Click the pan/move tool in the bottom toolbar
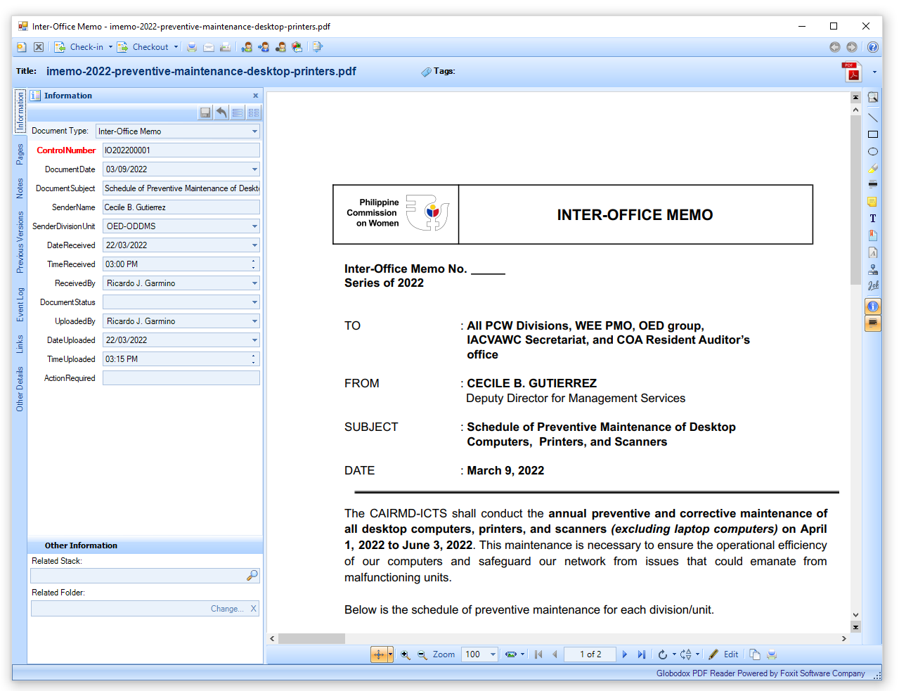Image resolution: width=899 pixels, height=691 pixels. tap(379, 654)
